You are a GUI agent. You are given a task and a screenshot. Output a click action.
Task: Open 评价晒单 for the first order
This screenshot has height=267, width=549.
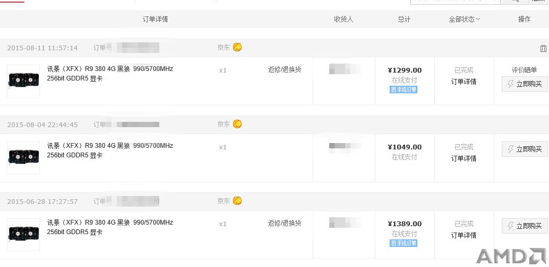524,70
